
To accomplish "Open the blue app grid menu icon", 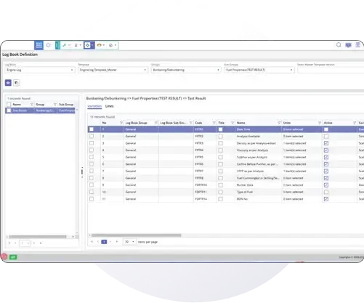I will (39, 45).
